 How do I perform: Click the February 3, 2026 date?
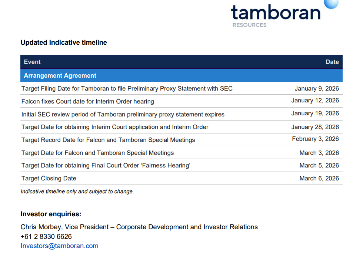[315, 139]
